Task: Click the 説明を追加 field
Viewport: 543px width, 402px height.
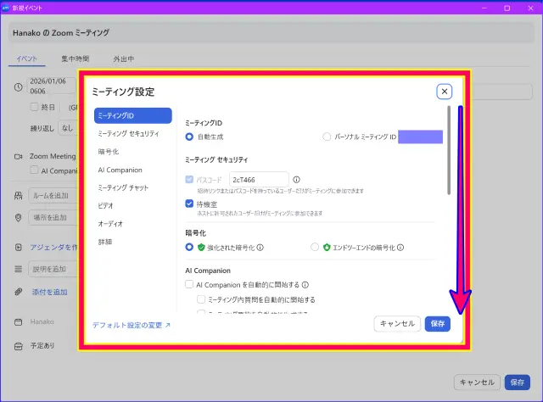Action: point(53,269)
